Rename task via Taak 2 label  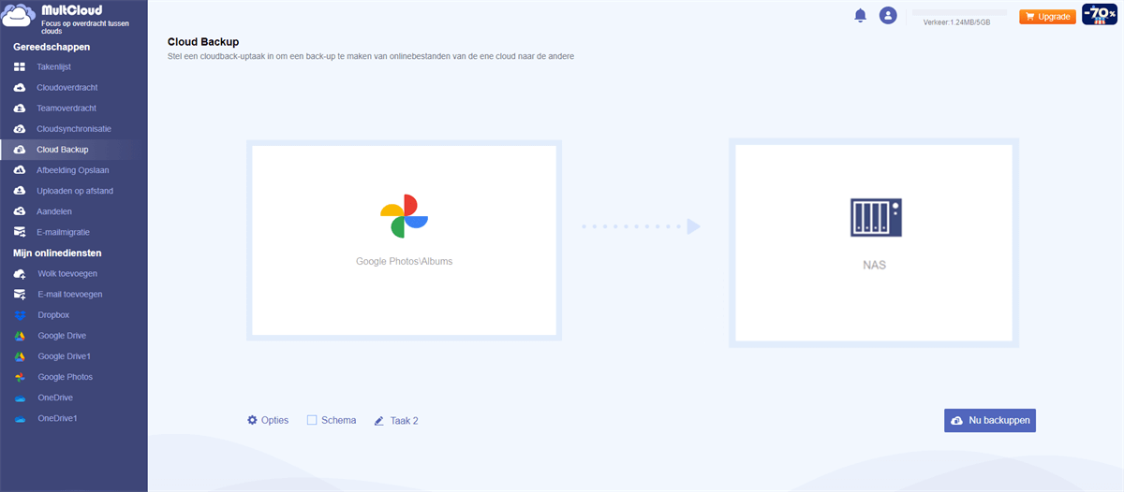[x=404, y=421]
